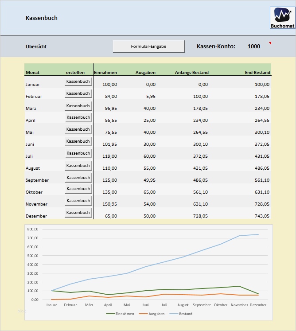This screenshot has height=331, width=296.
Task: Click the September Kassenbuch button
Action: point(78,178)
